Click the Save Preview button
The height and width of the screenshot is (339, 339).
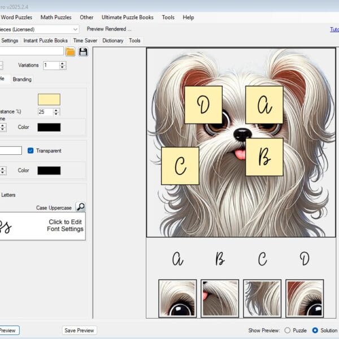79,330
